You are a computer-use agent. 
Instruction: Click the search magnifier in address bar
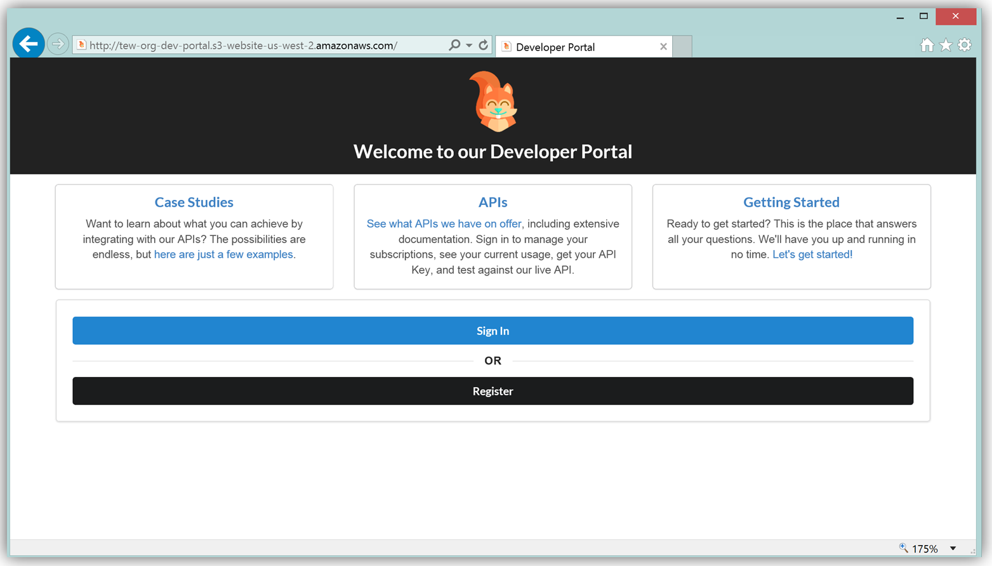[454, 45]
